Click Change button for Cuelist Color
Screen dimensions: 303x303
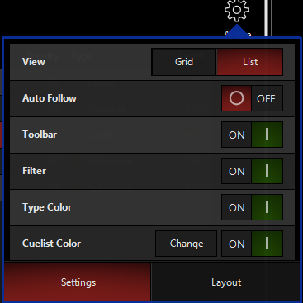pos(187,244)
